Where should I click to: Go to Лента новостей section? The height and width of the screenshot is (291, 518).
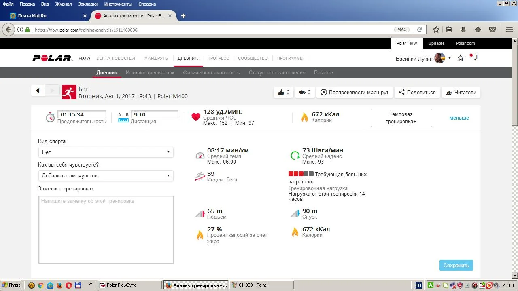tap(116, 58)
